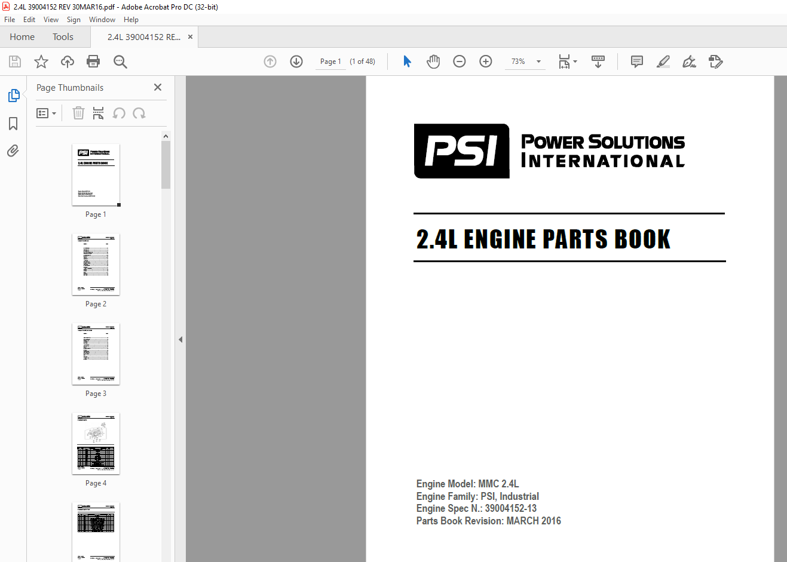Click the scrolling mode toolbar icon
The image size is (787, 562).
(x=598, y=62)
